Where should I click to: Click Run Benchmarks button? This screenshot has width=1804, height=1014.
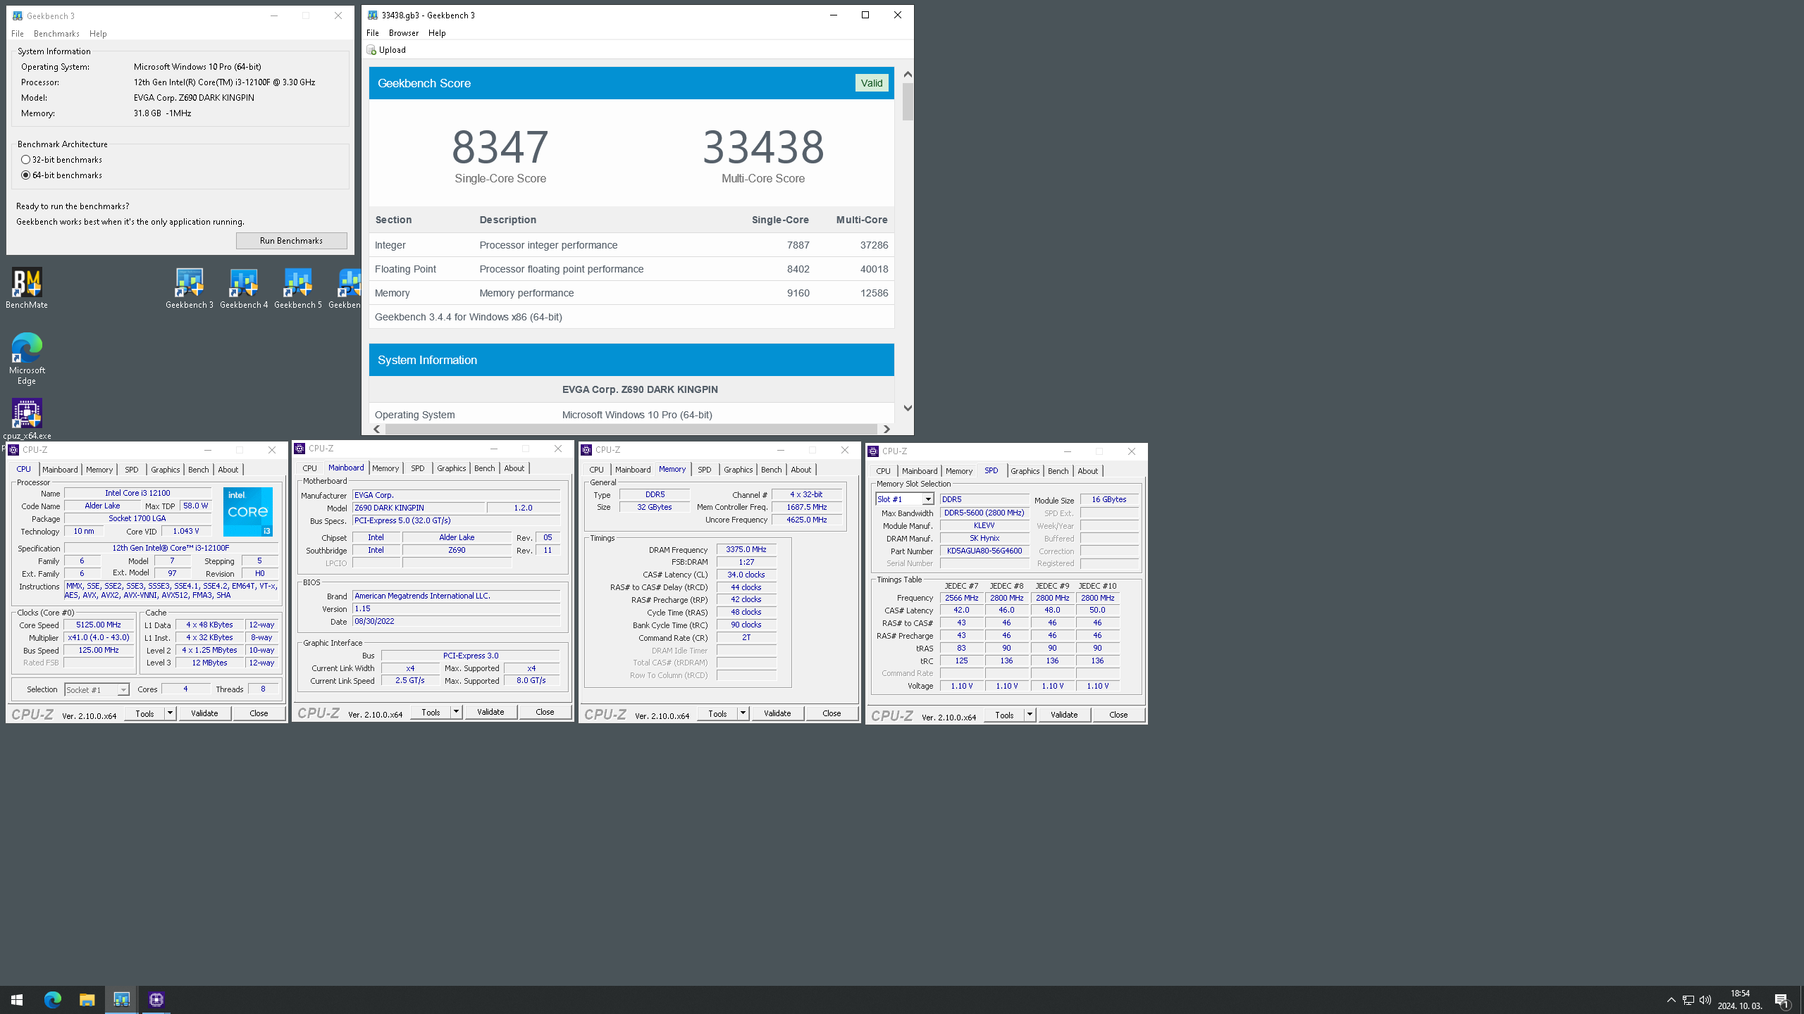point(291,241)
